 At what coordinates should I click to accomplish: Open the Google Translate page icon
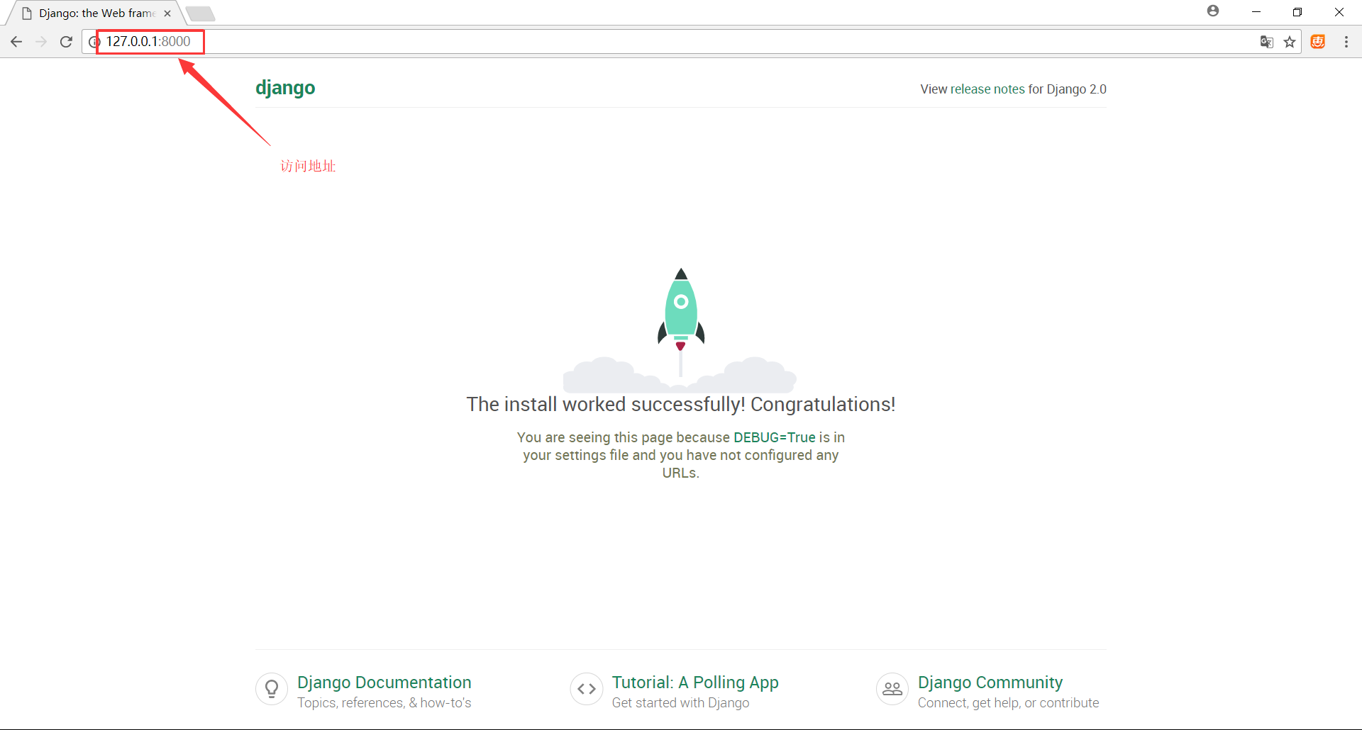point(1266,42)
